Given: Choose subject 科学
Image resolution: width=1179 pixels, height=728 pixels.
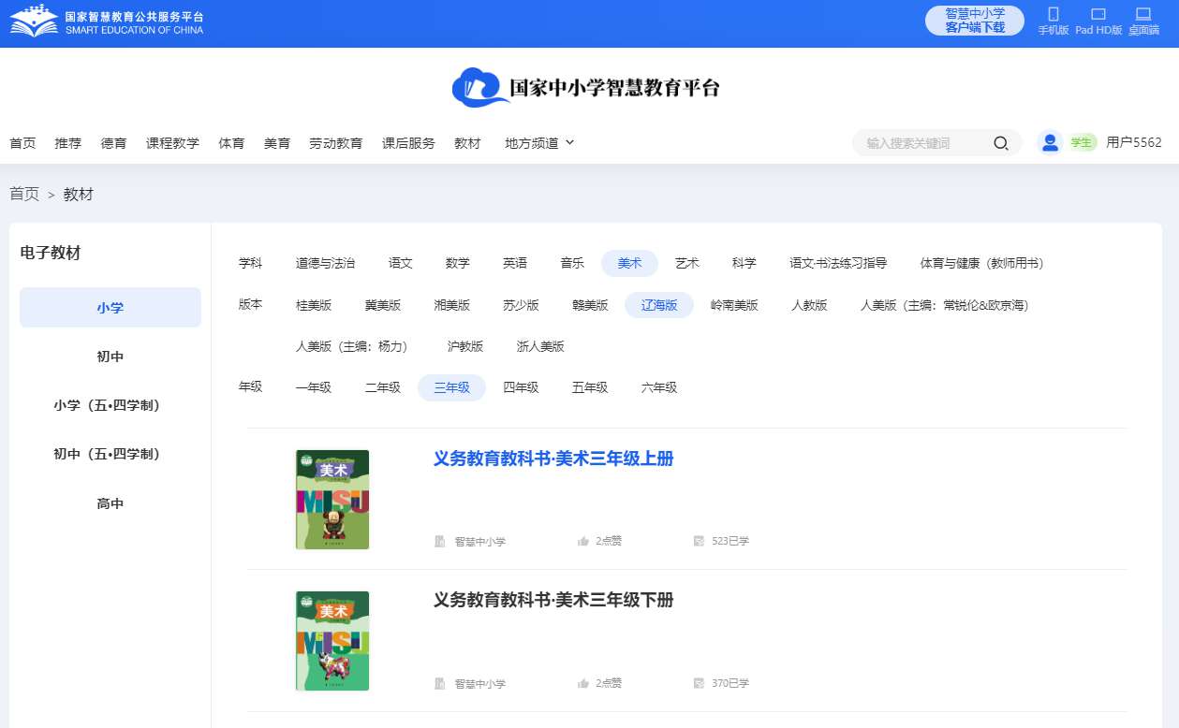Looking at the screenshot, I should coord(744,264).
